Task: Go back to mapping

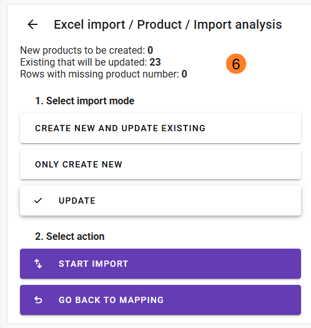Action: (x=160, y=300)
